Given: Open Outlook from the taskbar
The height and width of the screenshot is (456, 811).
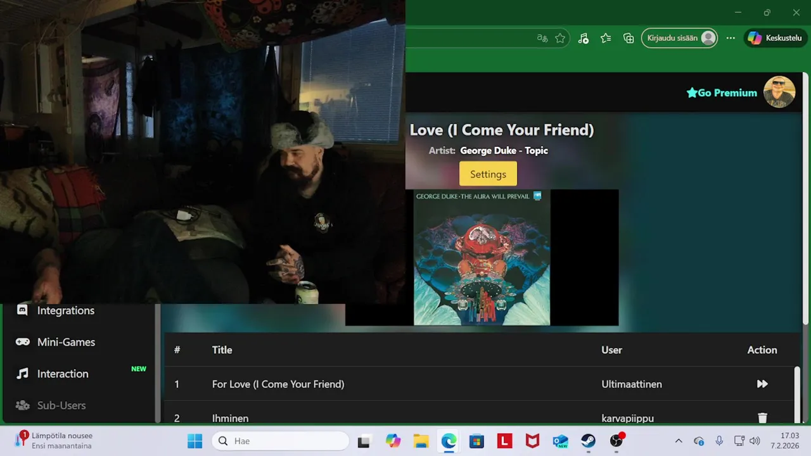Looking at the screenshot, I should click(x=560, y=441).
